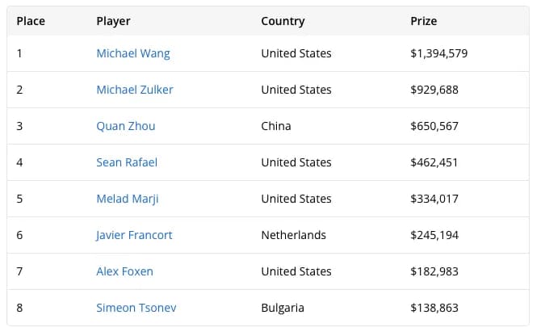Select the $1,394,579 prize cell
Image resolution: width=541 pixels, height=336 pixels.
[439, 53]
